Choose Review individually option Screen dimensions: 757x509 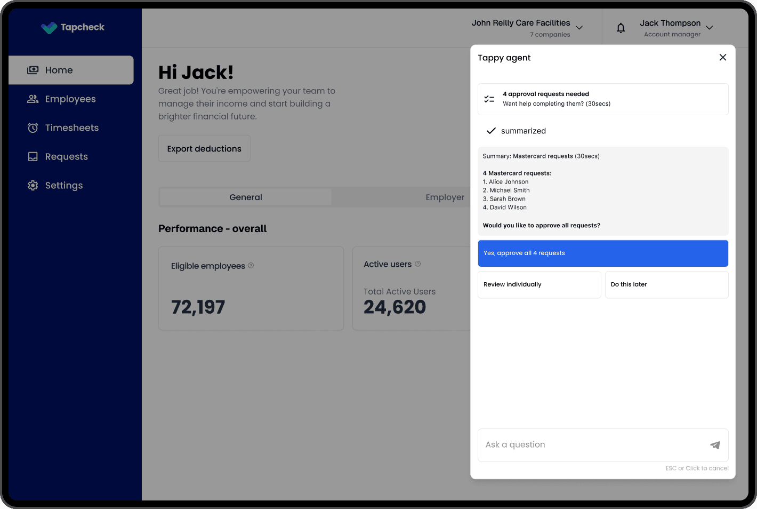tap(539, 285)
